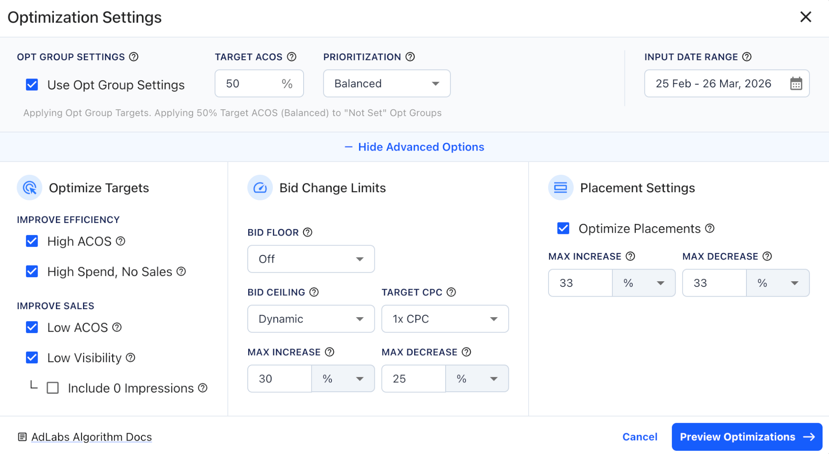Image resolution: width=829 pixels, height=454 pixels.
Task: Click help icon beside High Spend, No Sales
Action: (x=181, y=272)
